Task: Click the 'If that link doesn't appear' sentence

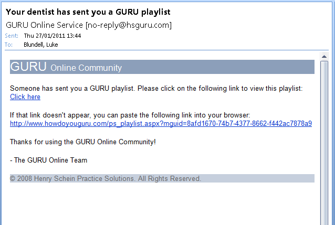Action: coord(130,115)
